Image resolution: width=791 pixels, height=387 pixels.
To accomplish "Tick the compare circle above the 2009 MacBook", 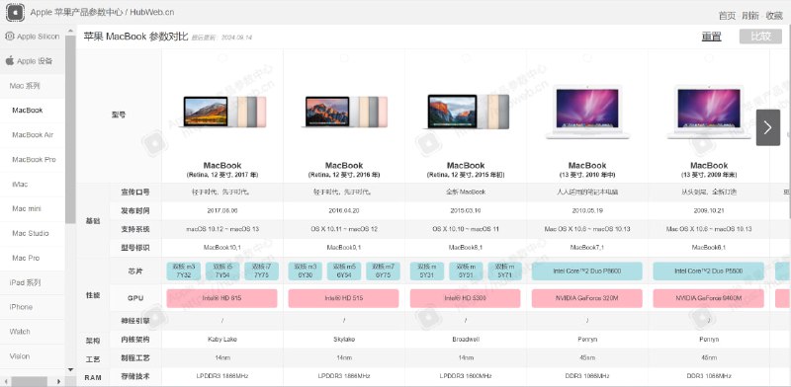I will click(709, 58).
